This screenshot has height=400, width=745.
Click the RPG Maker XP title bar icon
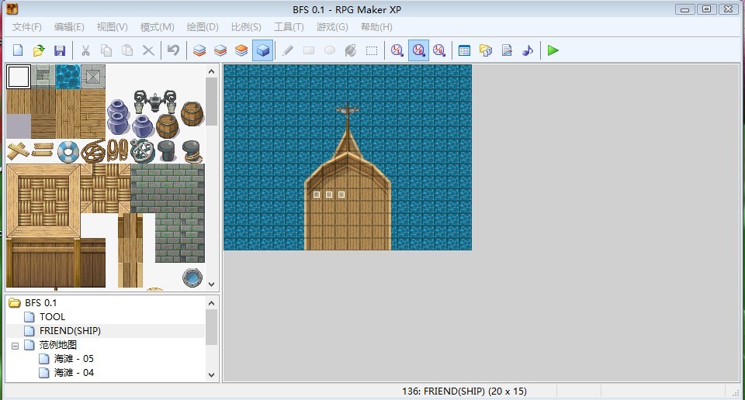tap(12, 9)
